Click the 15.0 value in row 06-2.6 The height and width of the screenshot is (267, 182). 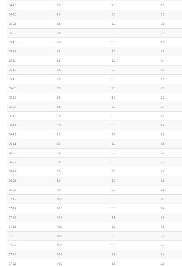click(x=113, y=181)
